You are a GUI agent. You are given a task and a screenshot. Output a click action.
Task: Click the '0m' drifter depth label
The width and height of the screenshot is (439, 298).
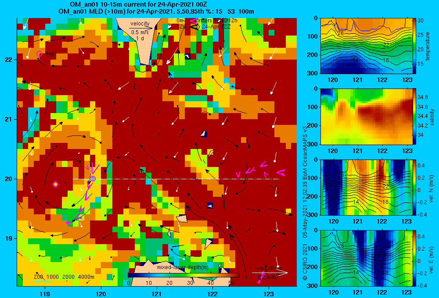tap(180, 21)
